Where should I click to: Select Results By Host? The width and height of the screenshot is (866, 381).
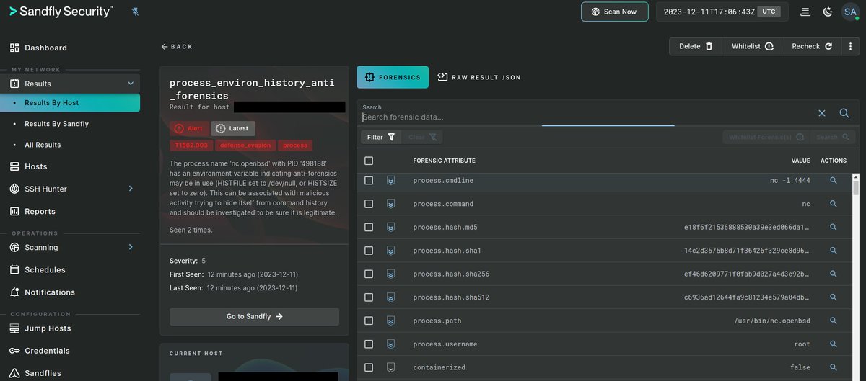click(70, 102)
